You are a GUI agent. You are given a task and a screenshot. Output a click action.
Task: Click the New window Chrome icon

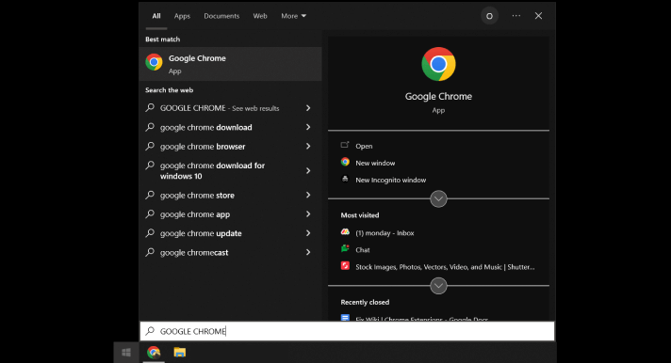click(345, 163)
